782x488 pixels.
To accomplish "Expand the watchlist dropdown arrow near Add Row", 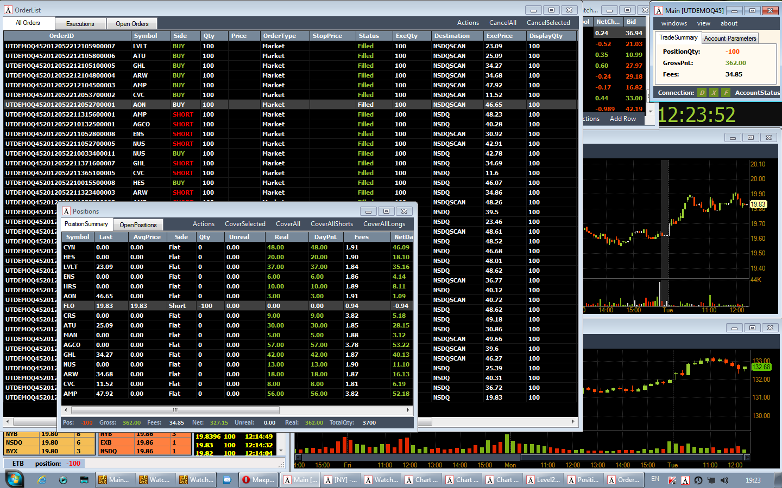I will tap(651, 111).
